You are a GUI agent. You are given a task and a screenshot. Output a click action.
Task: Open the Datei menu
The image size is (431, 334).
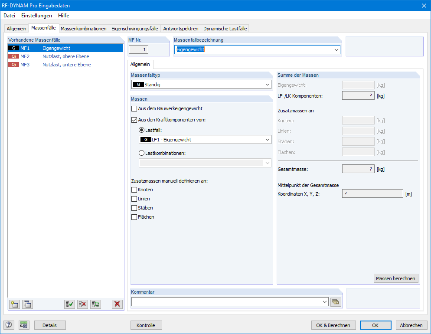(10, 15)
